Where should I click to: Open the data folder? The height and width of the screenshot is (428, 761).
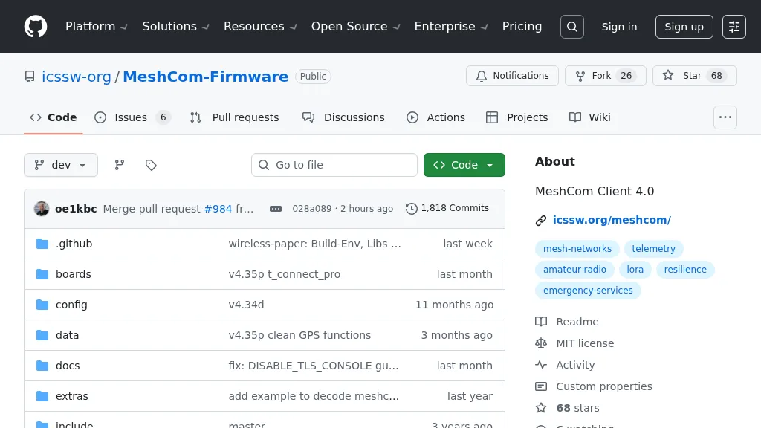click(67, 335)
